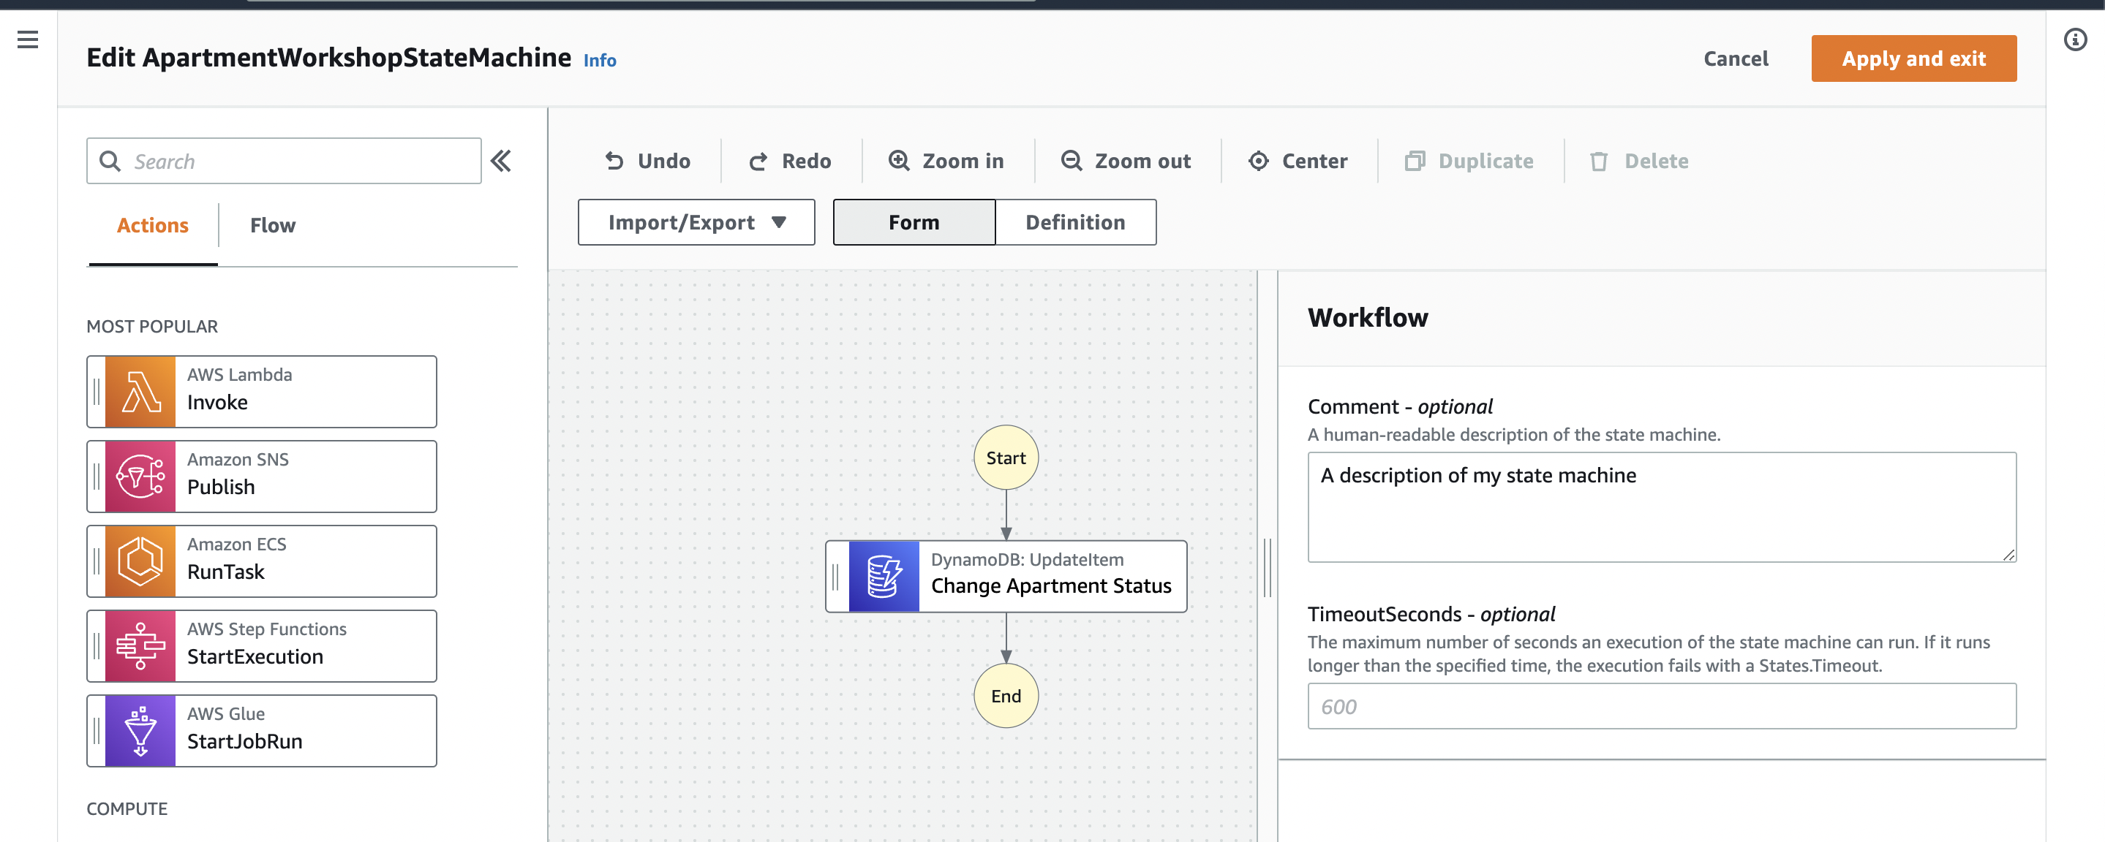Click the info circle icon at top right
The width and height of the screenshot is (2105, 842).
click(x=2075, y=39)
